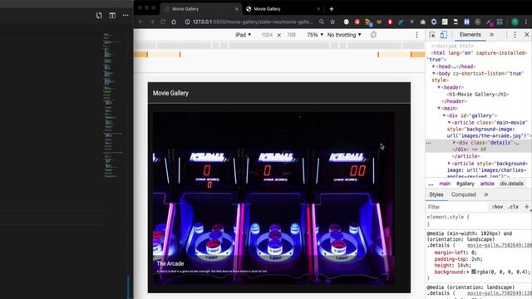Rotate the device viewport orientation
Screen dimensions: 532x299
pyautogui.click(x=373, y=35)
